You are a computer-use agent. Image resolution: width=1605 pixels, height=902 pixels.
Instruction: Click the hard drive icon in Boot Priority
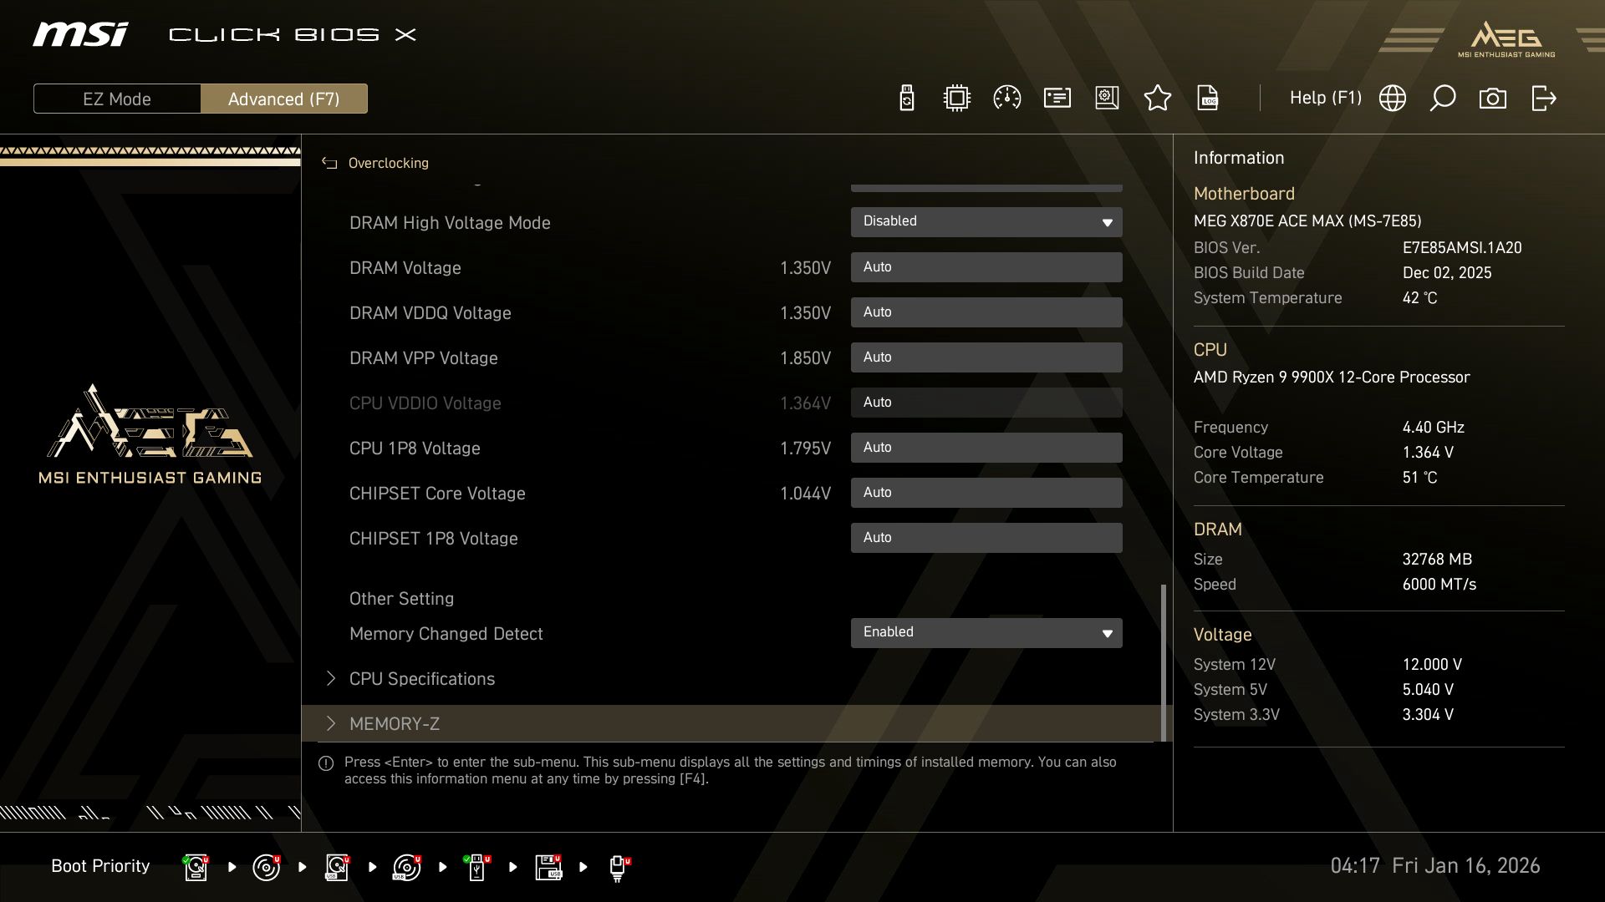pos(196,866)
